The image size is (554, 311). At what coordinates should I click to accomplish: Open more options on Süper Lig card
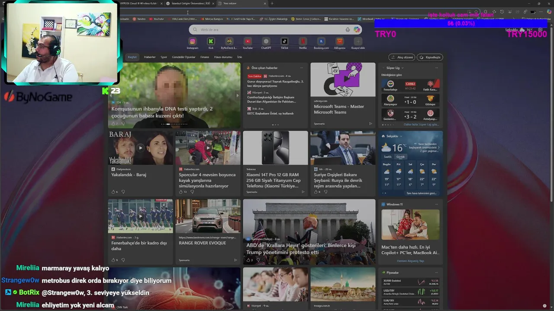point(436,68)
